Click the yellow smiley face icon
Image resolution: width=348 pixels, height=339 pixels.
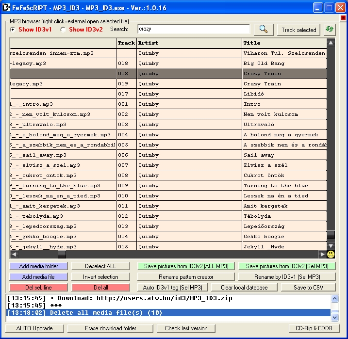[331, 254]
